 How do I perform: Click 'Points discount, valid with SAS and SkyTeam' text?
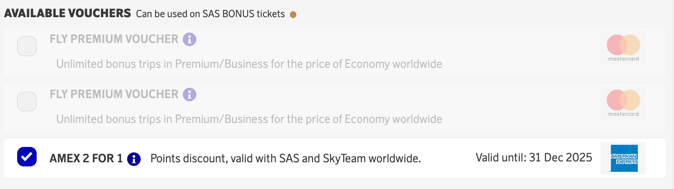pyautogui.click(x=285, y=159)
